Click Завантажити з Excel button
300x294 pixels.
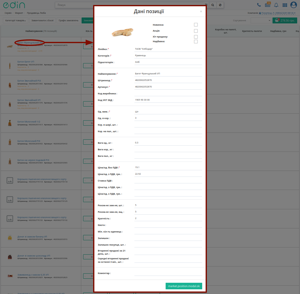(42, 21)
